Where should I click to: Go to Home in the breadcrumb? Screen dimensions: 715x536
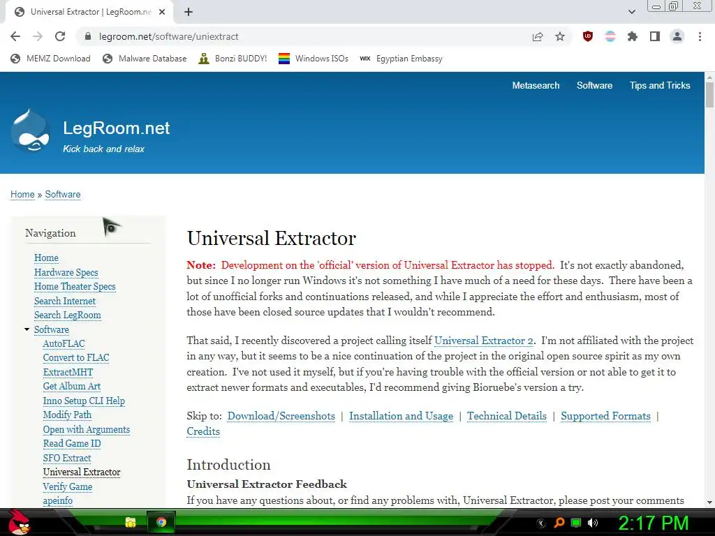[x=22, y=194]
